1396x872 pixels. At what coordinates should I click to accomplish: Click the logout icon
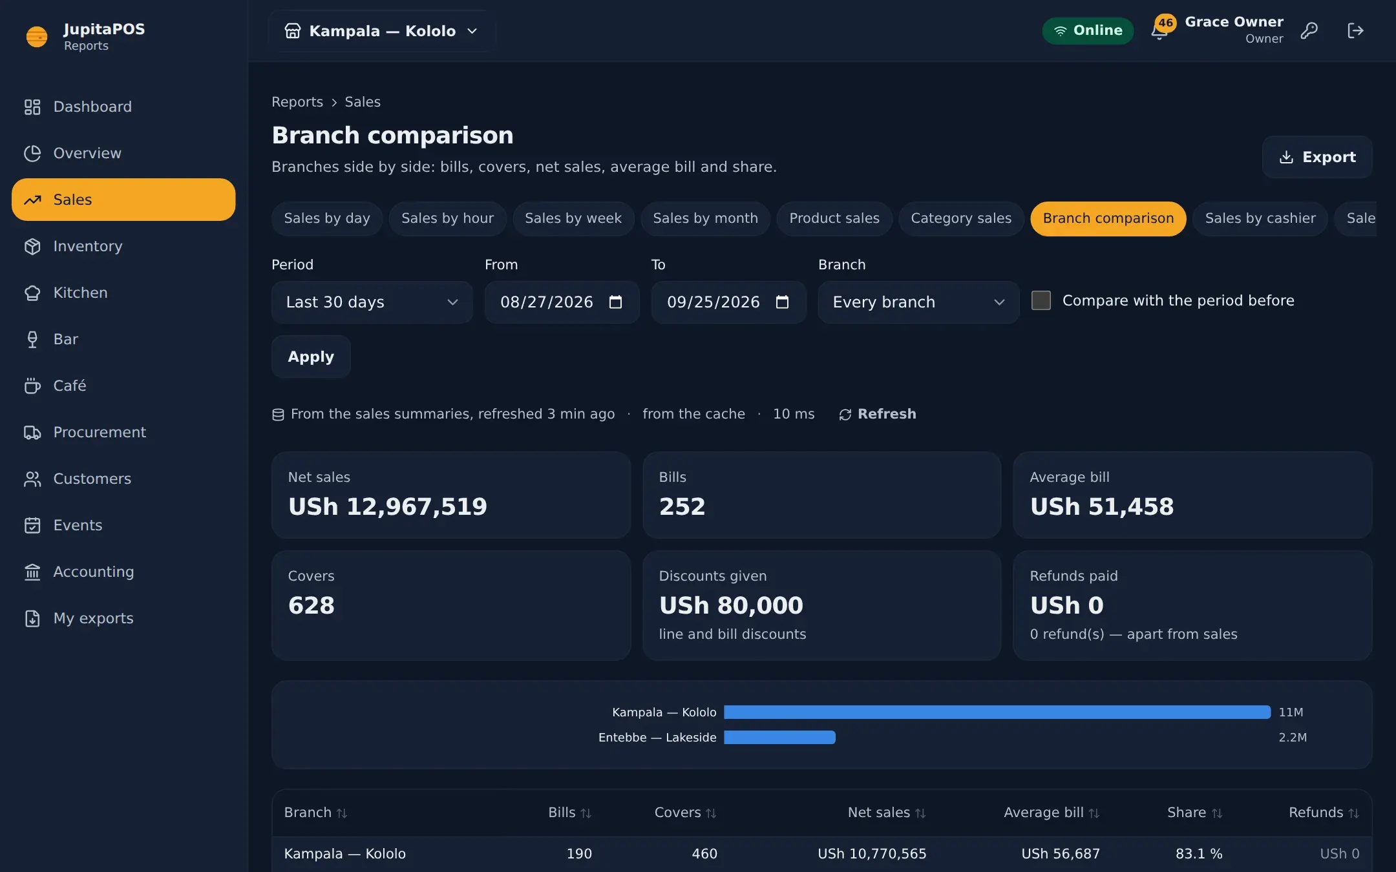pyautogui.click(x=1355, y=30)
